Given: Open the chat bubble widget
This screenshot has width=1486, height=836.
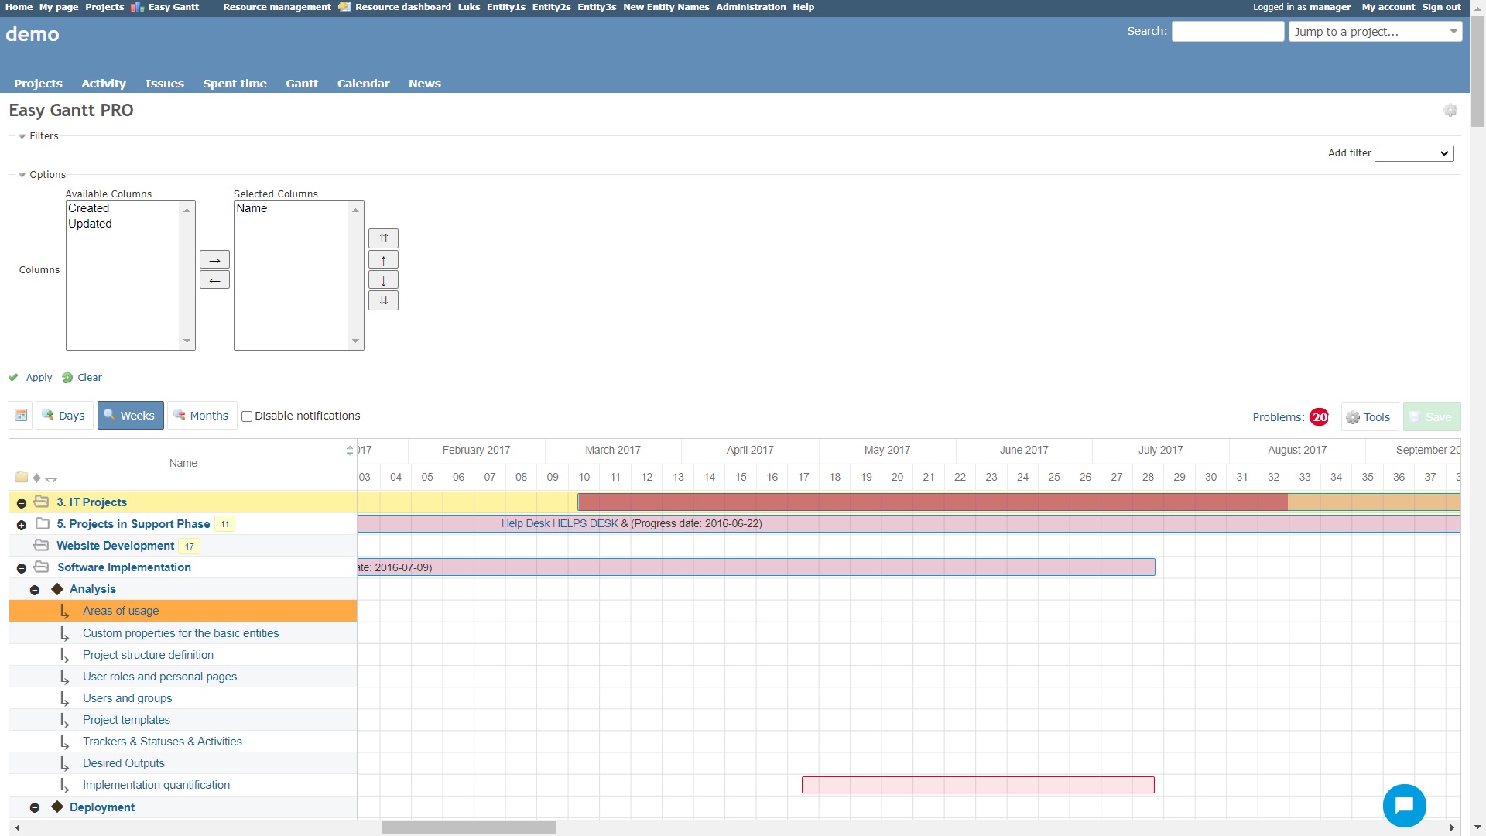Looking at the screenshot, I should (x=1404, y=805).
